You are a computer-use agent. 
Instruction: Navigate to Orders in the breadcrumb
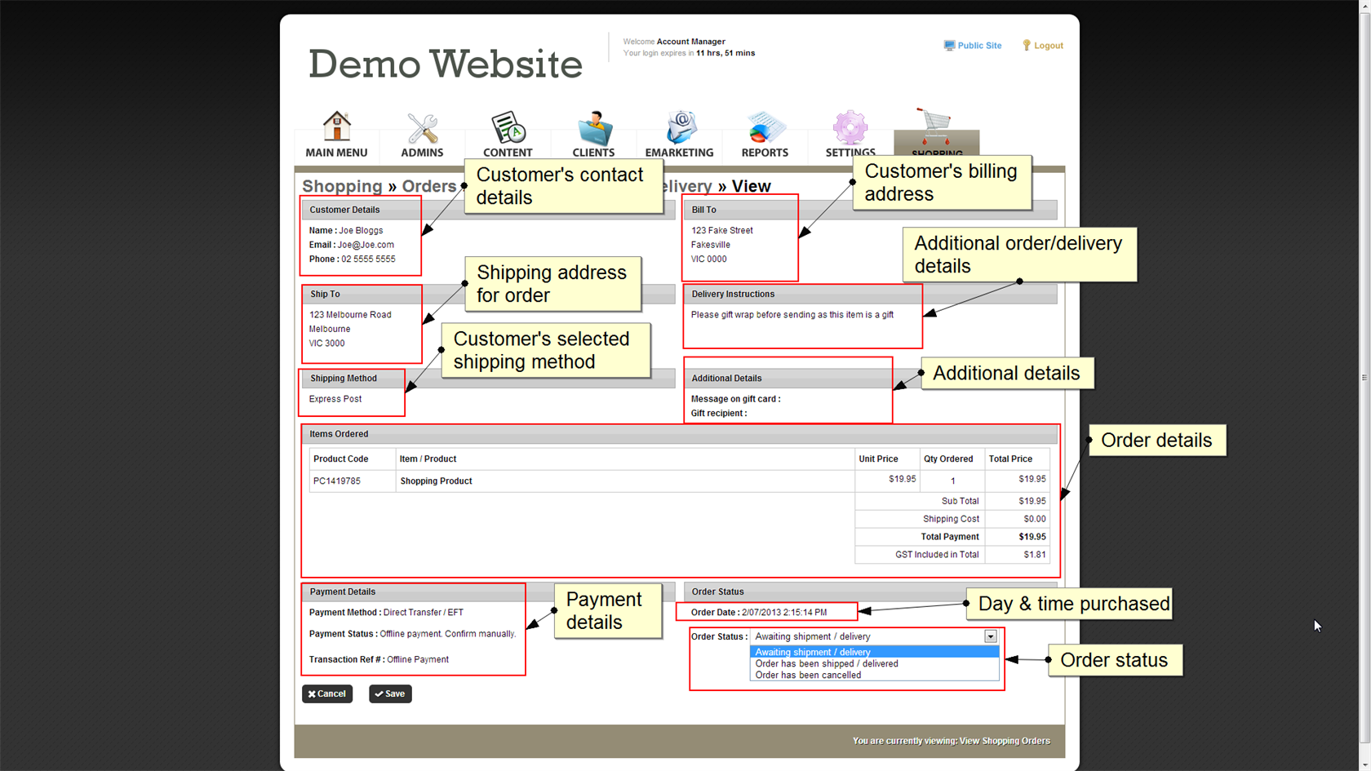pyautogui.click(x=428, y=186)
